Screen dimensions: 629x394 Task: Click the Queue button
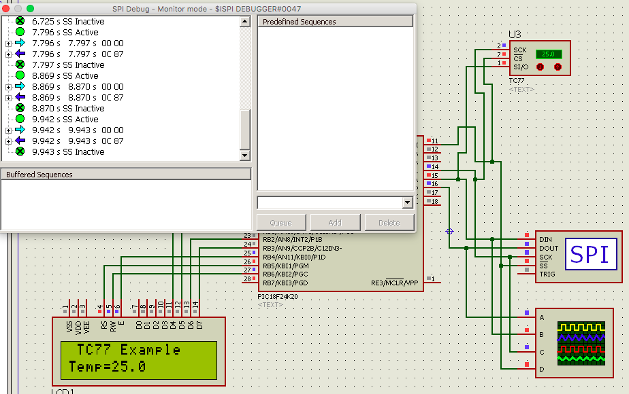(x=280, y=221)
